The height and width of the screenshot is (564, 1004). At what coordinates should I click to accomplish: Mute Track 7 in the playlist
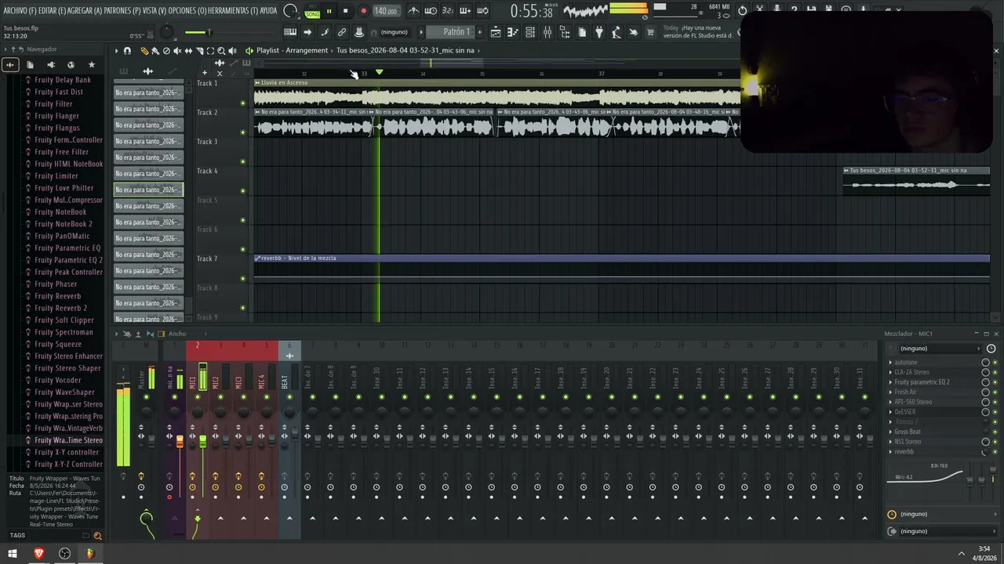242,278
